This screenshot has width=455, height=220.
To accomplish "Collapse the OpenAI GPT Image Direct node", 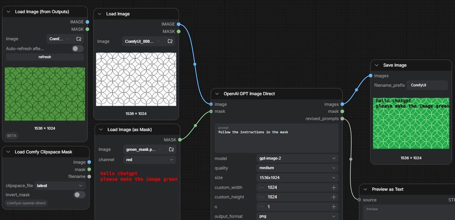I will (217, 94).
